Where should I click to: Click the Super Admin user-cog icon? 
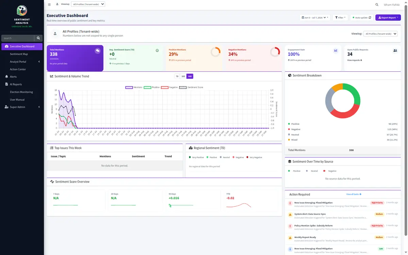[6, 107]
